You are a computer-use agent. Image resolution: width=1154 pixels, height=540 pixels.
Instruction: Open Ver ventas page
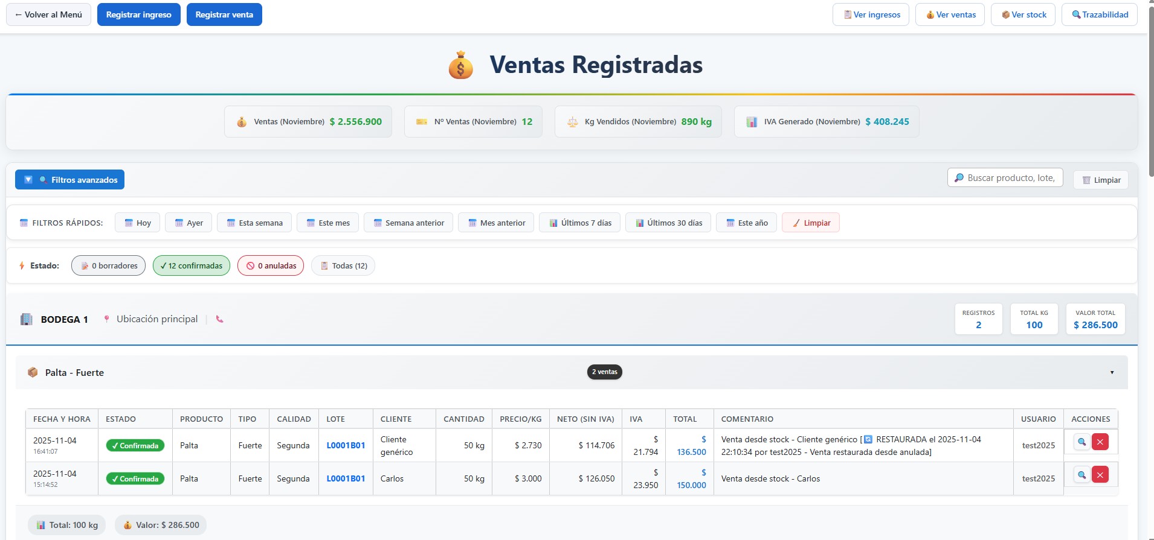coord(950,14)
